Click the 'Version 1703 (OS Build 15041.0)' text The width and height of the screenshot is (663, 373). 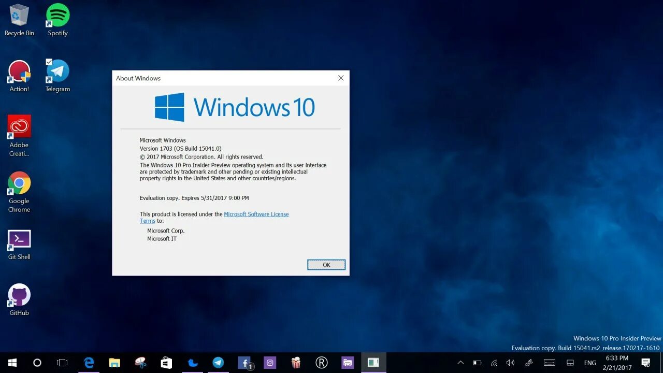(x=180, y=149)
